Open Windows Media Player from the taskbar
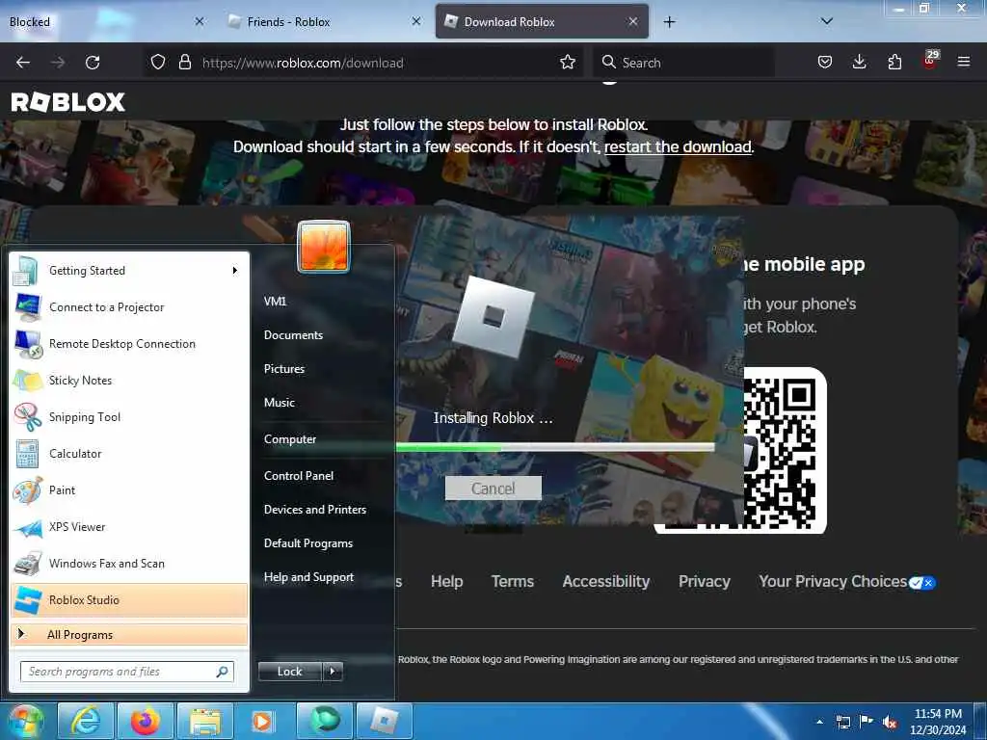The width and height of the screenshot is (987, 740). click(x=262, y=721)
